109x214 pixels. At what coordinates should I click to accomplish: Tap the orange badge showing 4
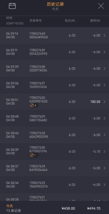pyautogui.click(x=34, y=105)
